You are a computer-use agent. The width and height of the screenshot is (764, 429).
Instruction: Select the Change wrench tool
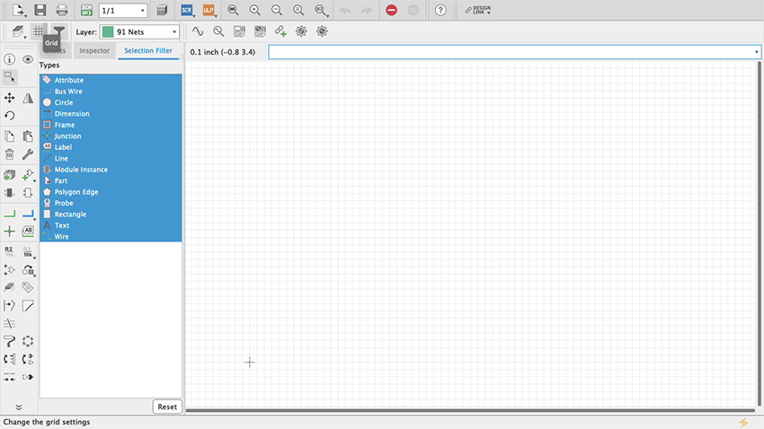(28, 154)
